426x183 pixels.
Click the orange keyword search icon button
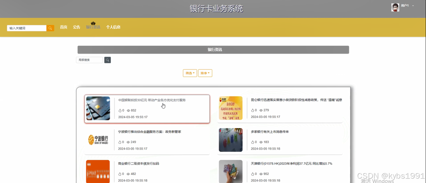click(50, 28)
